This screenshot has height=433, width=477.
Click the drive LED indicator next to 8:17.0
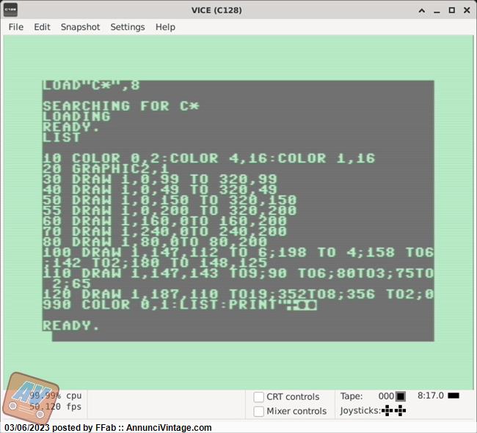coord(454,396)
